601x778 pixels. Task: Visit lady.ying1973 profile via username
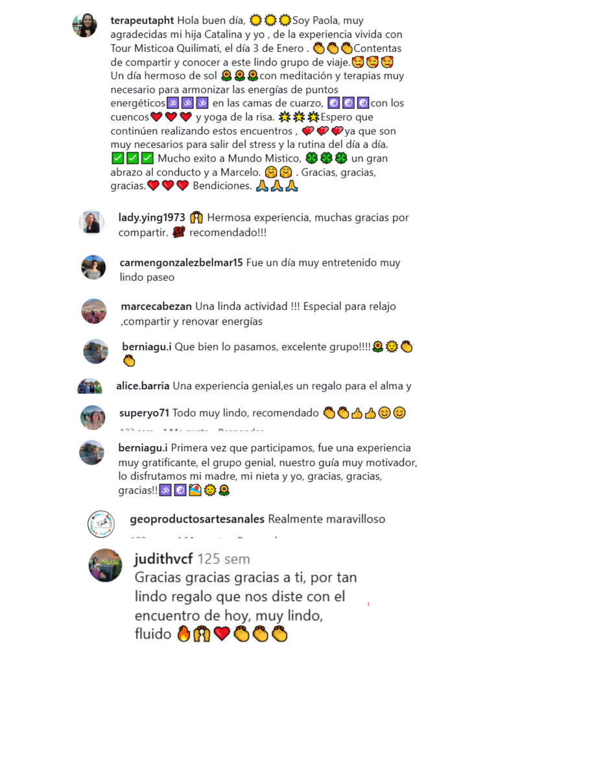(152, 218)
